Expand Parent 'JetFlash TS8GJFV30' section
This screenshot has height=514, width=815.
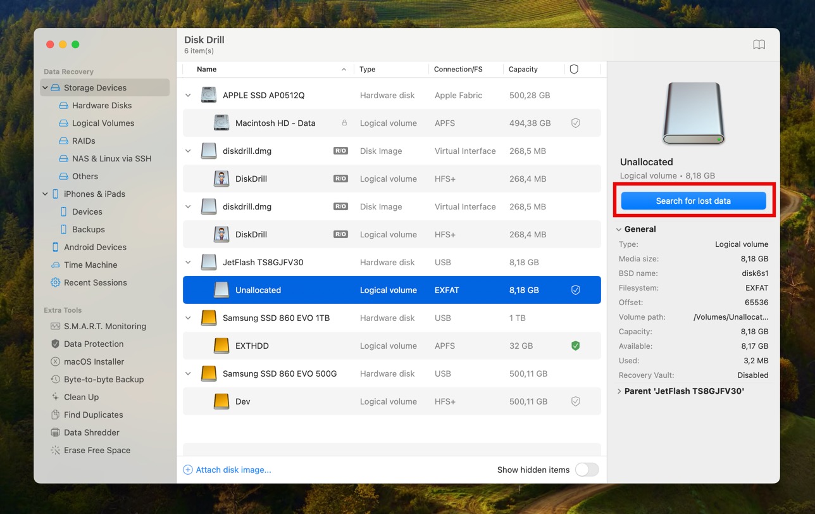(619, 391)
